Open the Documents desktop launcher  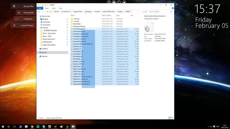pos(26,13)
